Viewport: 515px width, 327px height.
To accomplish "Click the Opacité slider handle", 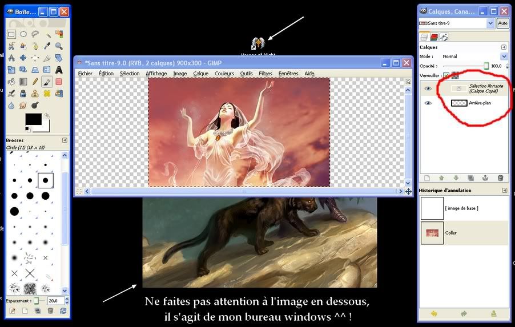I will [x=486, y=66].
